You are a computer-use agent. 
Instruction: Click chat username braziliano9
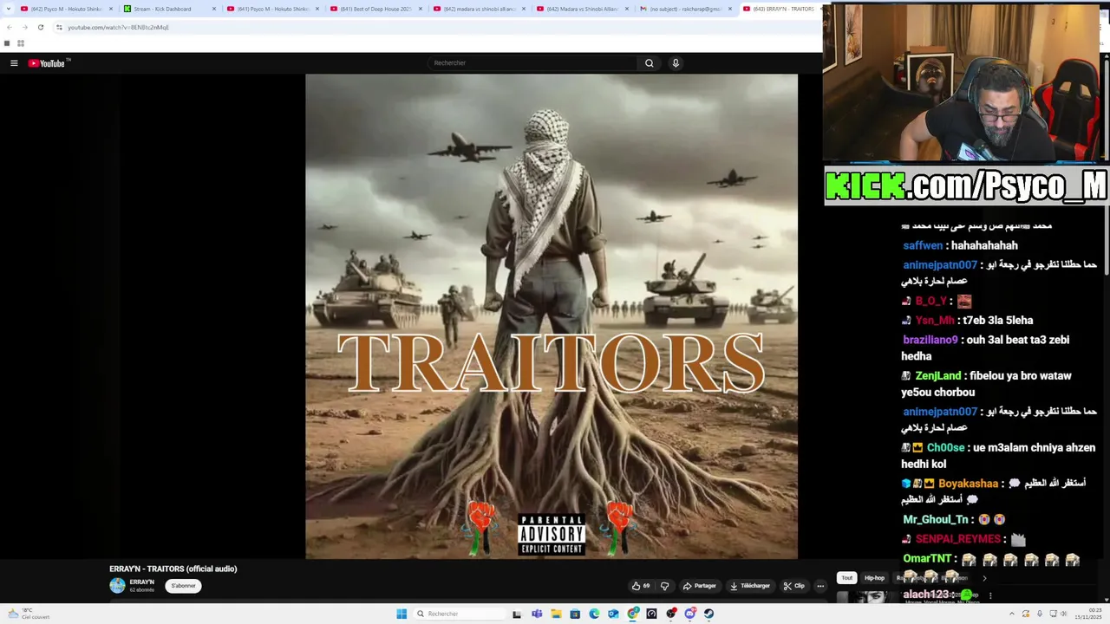point(930,340)
